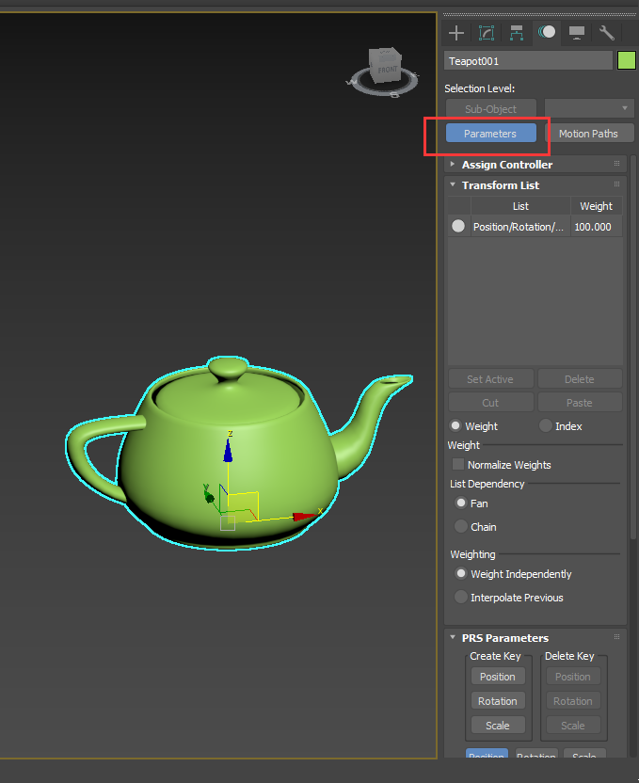The width and height of the screenshot is (639, 783).
Task: Choose Chain list dependency option
Action: click(x=461, y=527)
